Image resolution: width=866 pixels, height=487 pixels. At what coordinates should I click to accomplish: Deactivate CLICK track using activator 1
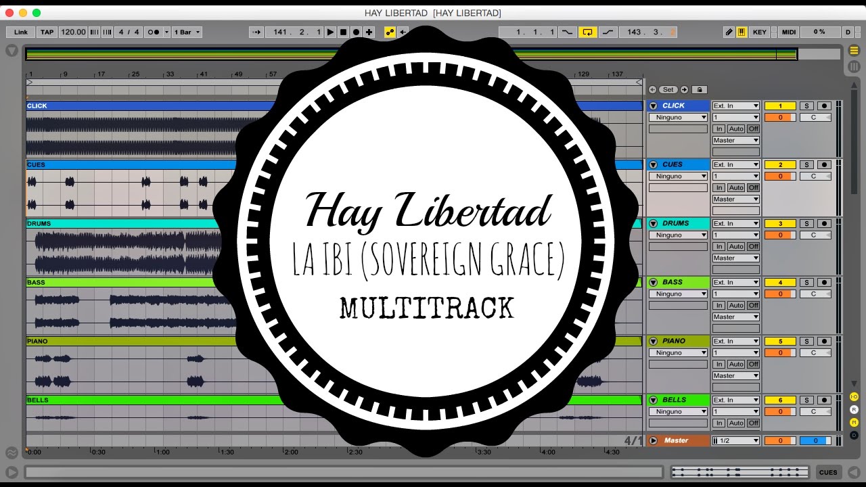click(779, 106)
